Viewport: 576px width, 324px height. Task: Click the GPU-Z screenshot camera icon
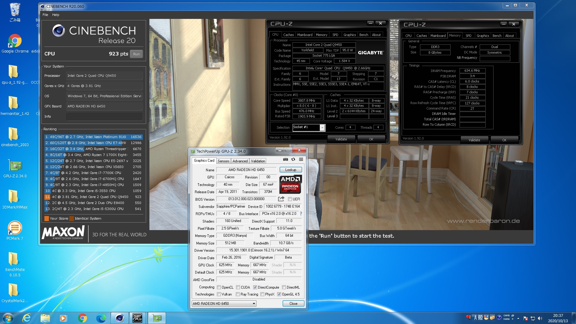285,159
